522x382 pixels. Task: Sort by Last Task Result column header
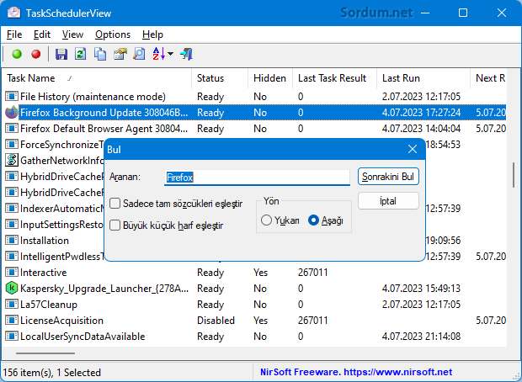tap(334, 78)
